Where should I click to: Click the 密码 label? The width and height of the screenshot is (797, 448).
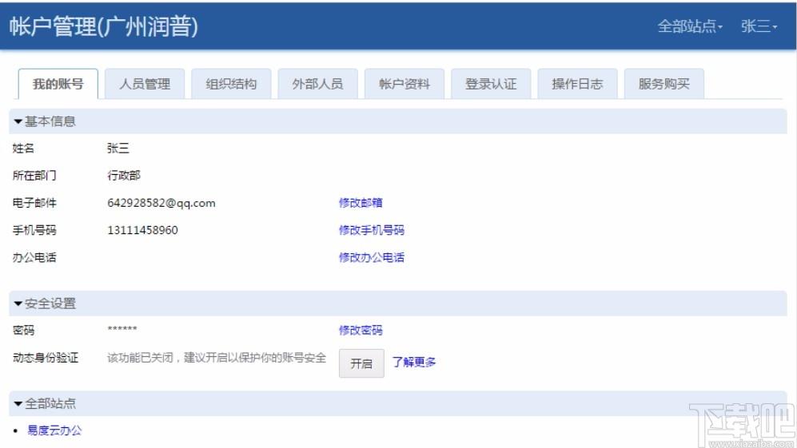pos(23,330)
